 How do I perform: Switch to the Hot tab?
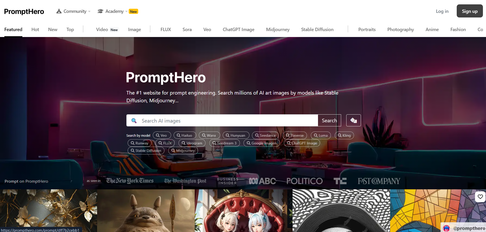click(35, 30)
